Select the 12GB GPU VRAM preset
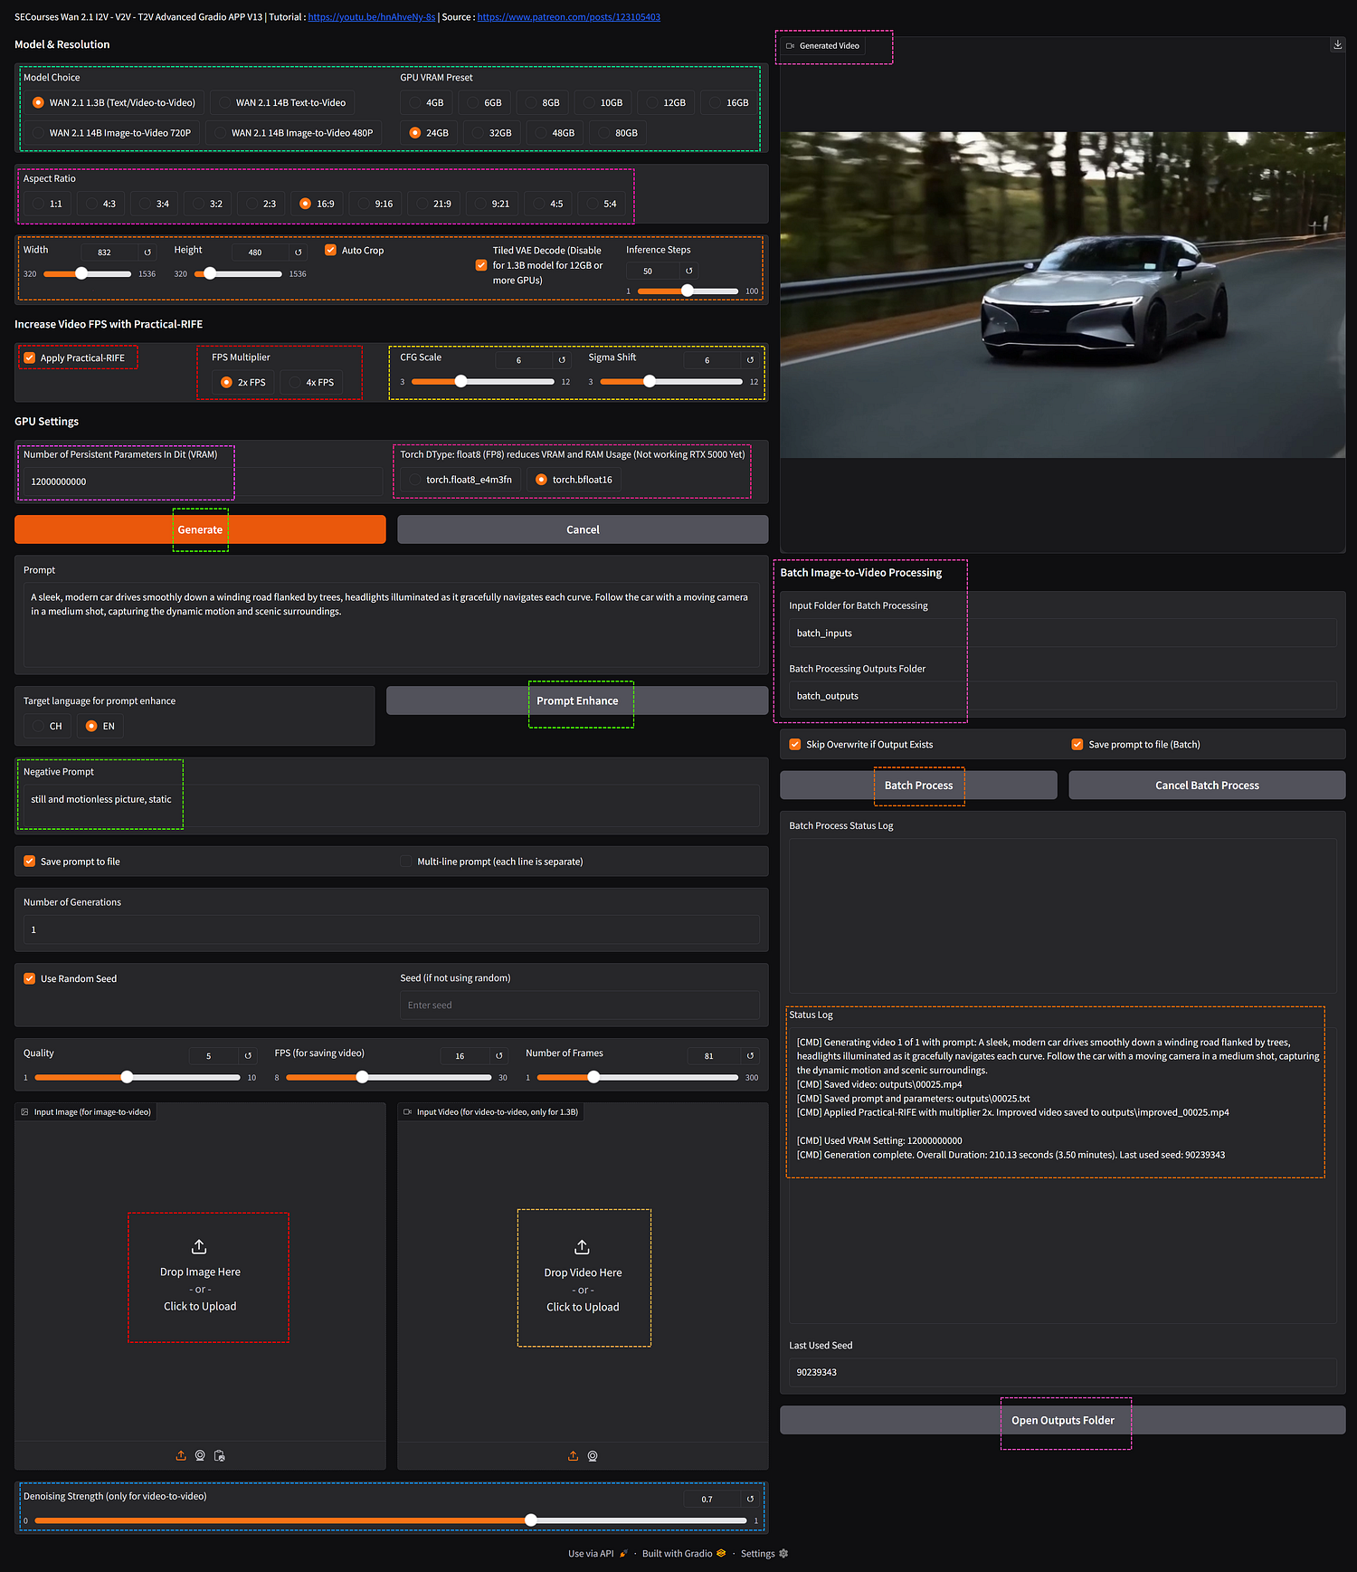 click(x=665, y=102)
